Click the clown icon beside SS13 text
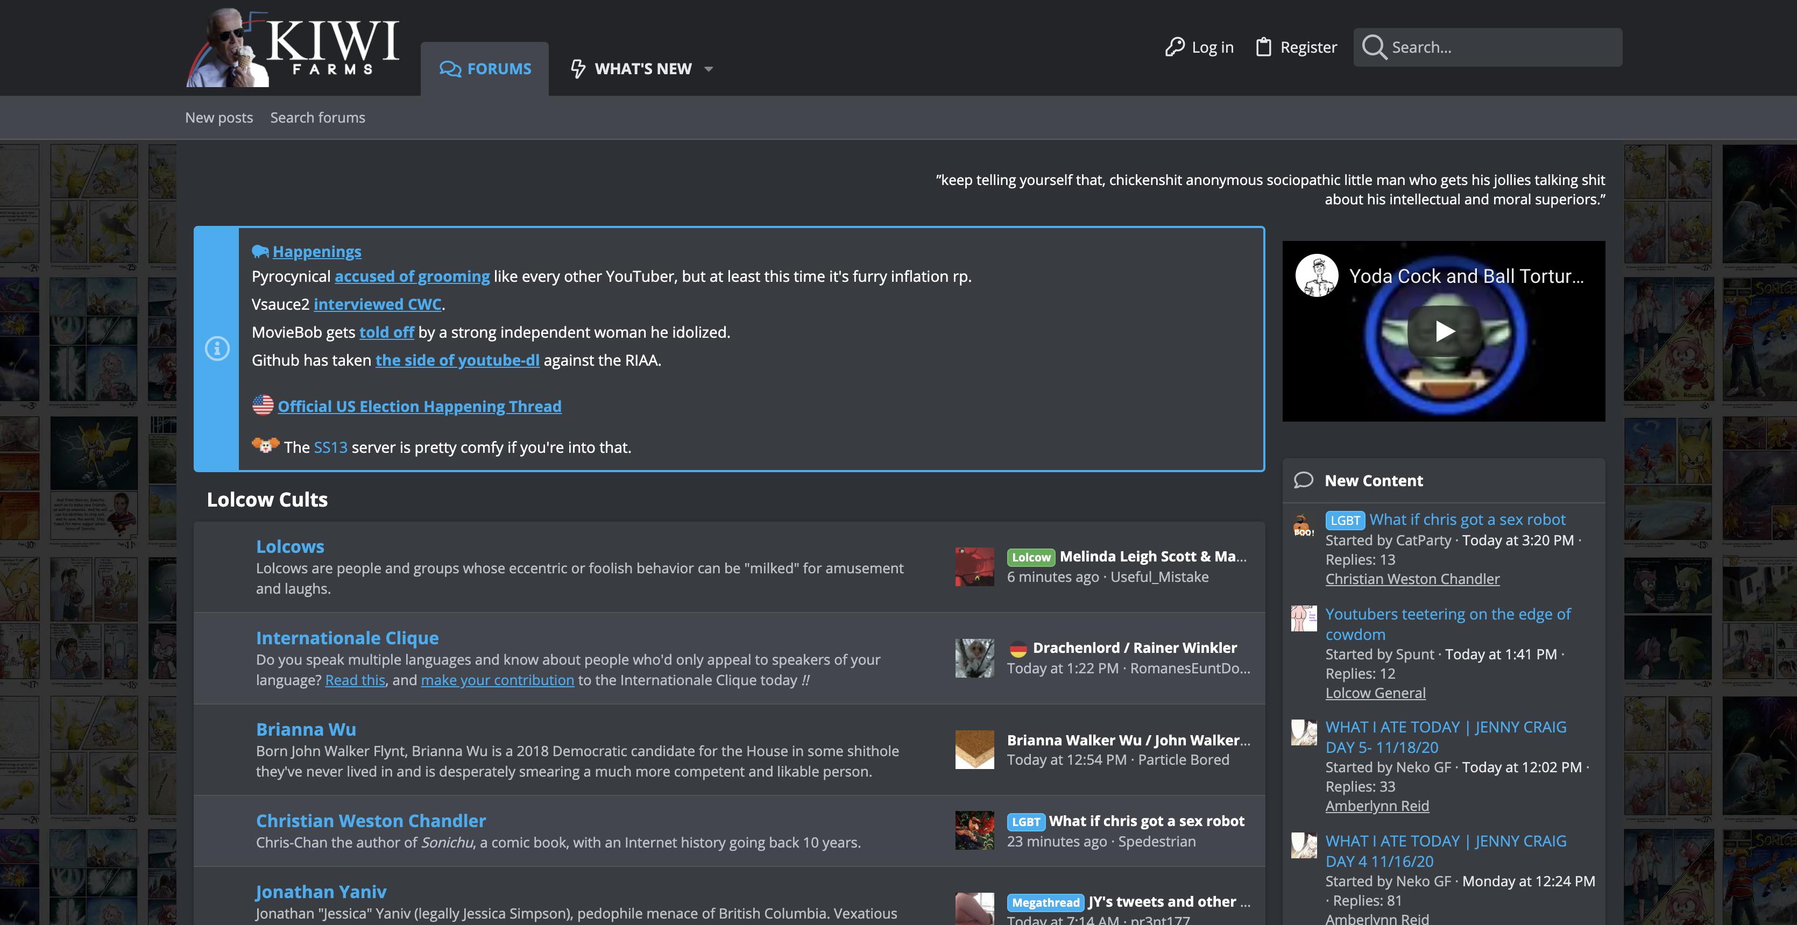 pyautogui.click(x=265, y=445)
